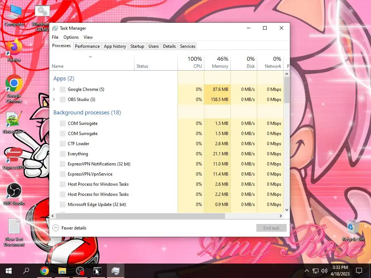Open the View menu
The image size is (371, 278).
click(88, 37)
